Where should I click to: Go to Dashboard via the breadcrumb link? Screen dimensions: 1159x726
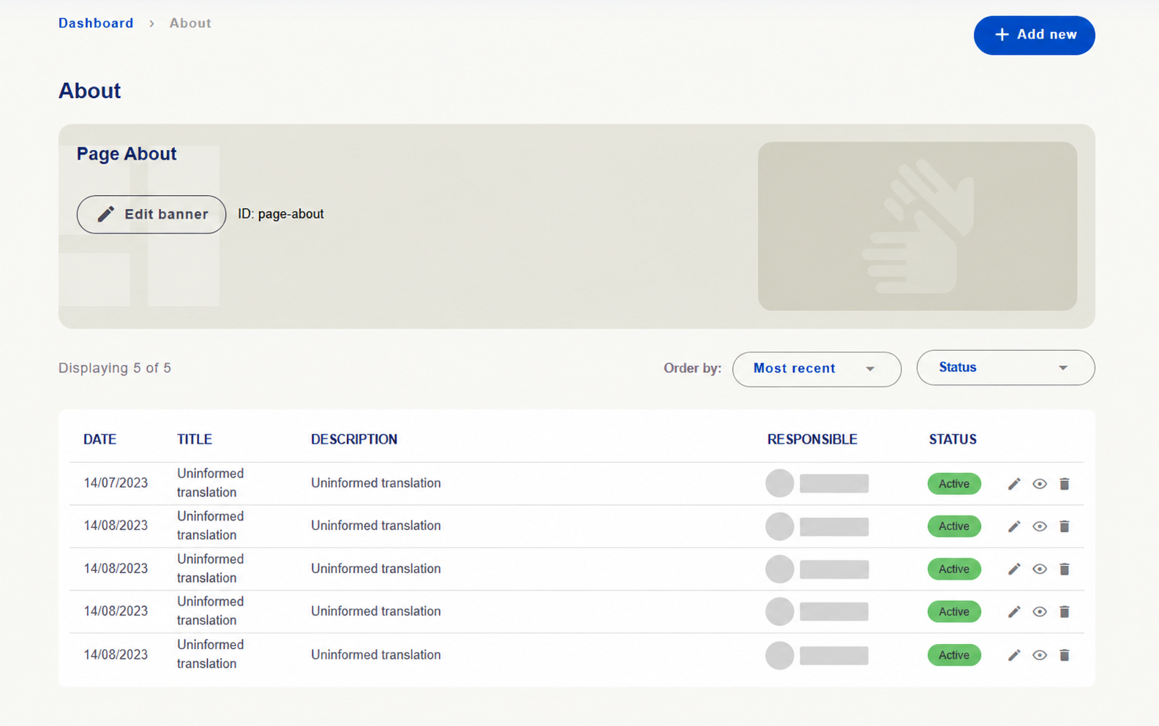pos(96,23)
